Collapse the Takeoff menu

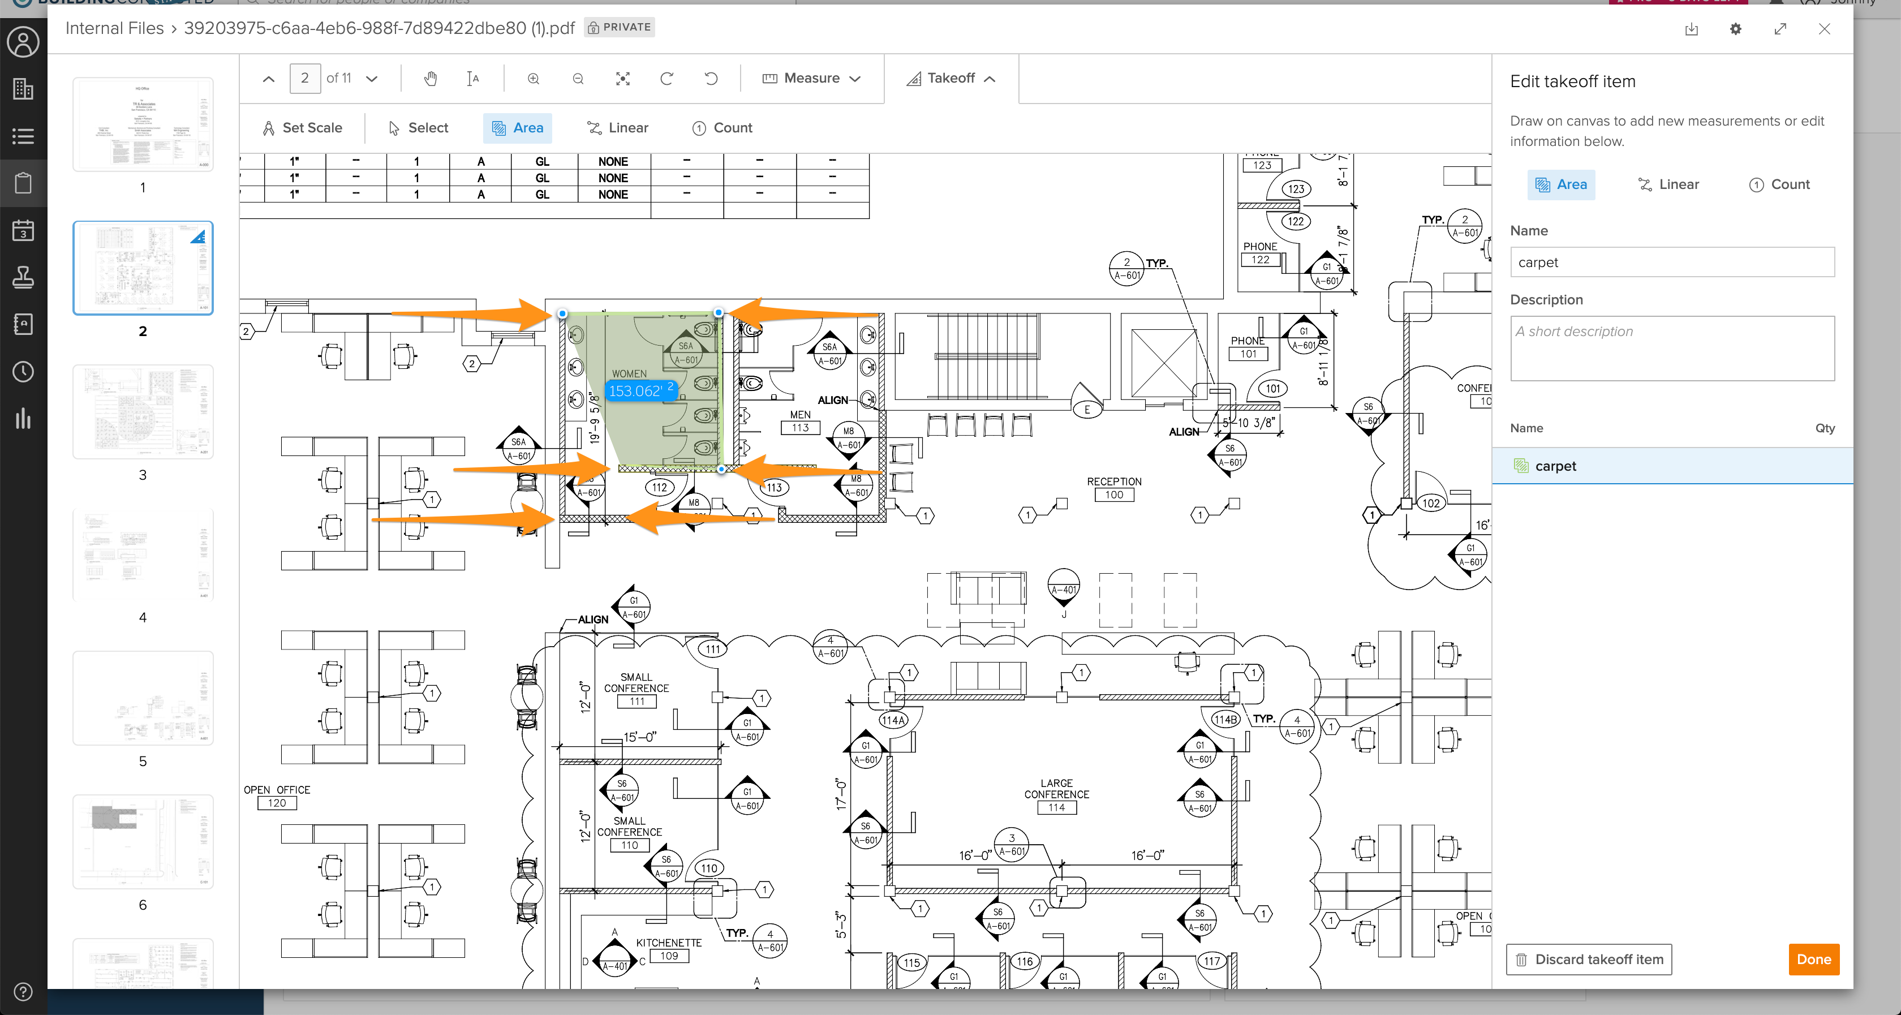[x=951, y=78]
